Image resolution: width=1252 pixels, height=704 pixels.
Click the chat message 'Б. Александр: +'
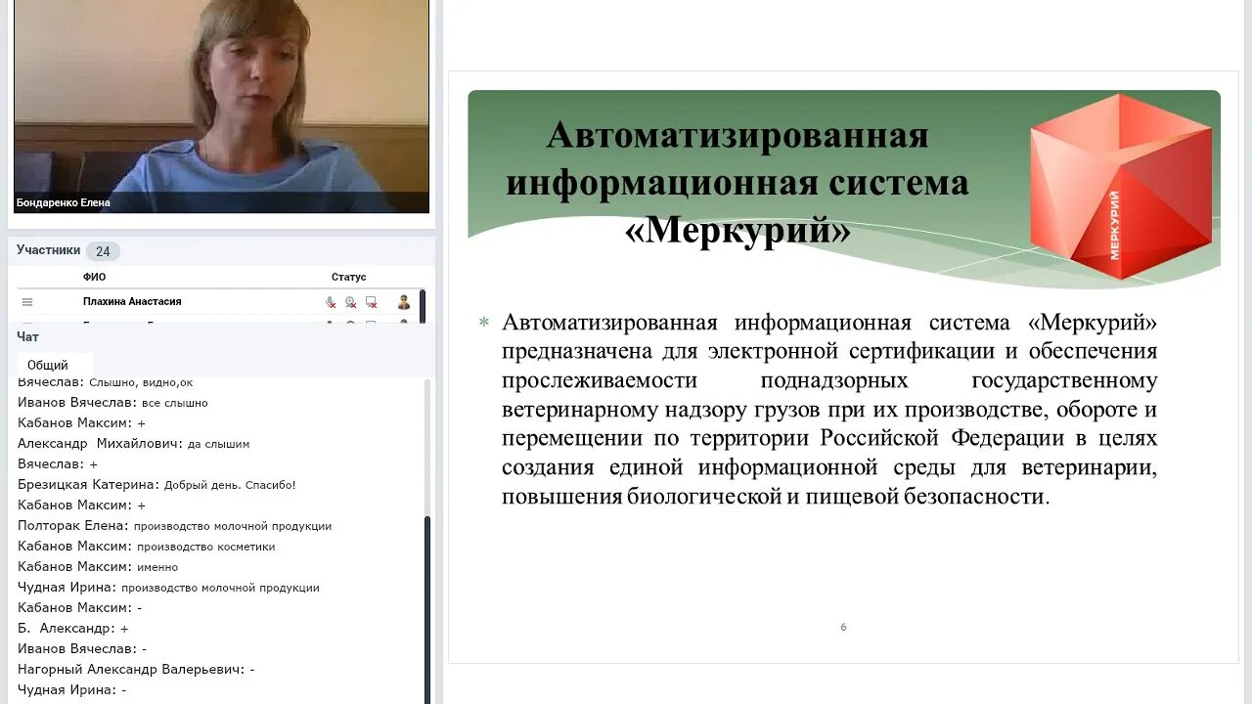click(72, 629)
